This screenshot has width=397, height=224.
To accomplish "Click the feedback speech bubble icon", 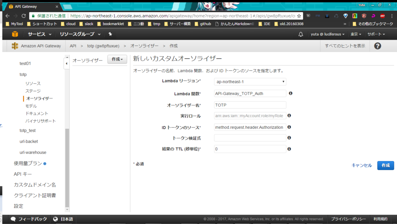I will [x=13, y=219].
